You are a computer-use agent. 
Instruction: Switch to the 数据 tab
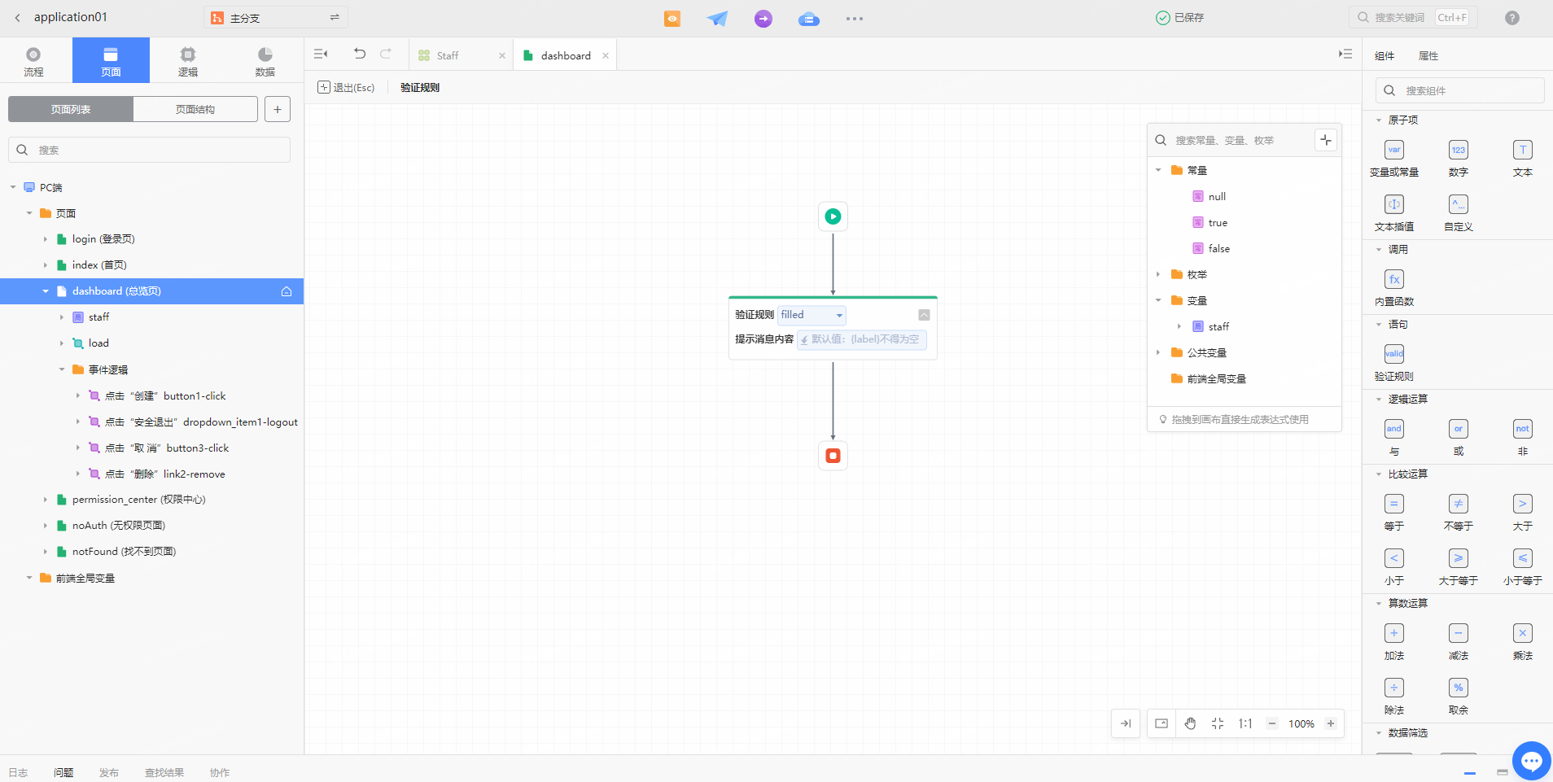pos(265,61)
